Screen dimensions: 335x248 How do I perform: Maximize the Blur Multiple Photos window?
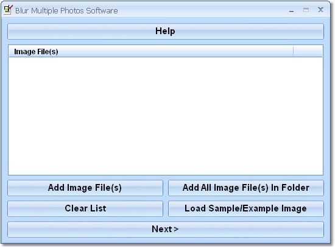tap(306, 10)
